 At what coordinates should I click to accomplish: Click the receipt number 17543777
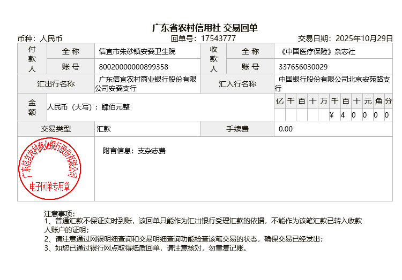click(x=218, y=38)
